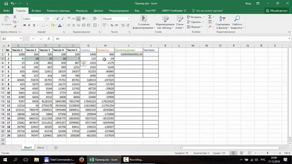
Task: Click the Quick Analysis icon near cell G4
Action: click(x=83, y=64)
